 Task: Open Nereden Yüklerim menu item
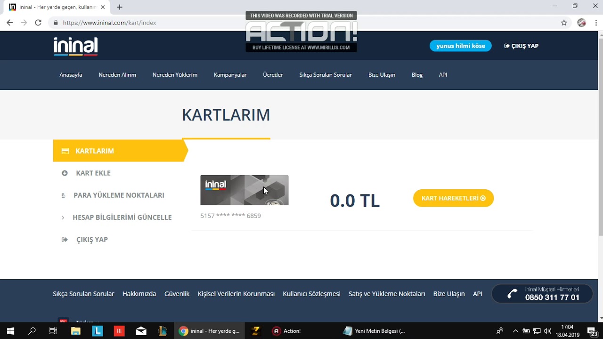click(x=175, y=75)
